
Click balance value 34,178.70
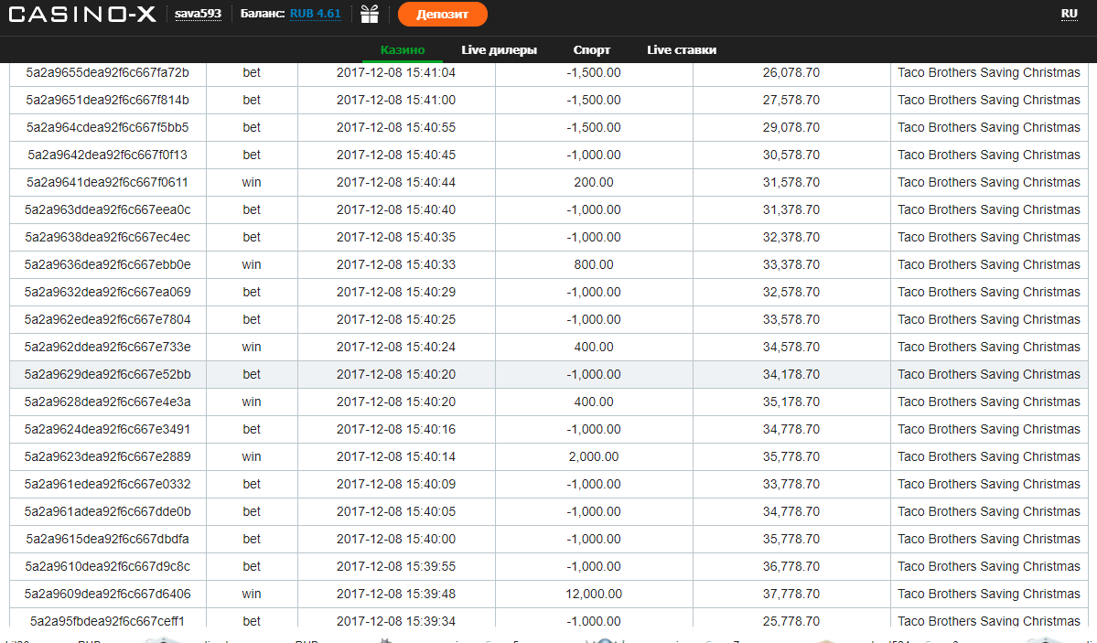(791, 374)
